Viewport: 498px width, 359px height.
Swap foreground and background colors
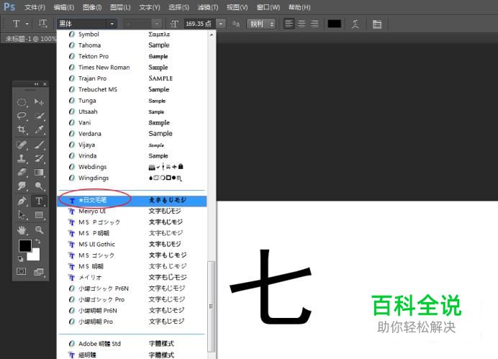[x=38, y=242]
